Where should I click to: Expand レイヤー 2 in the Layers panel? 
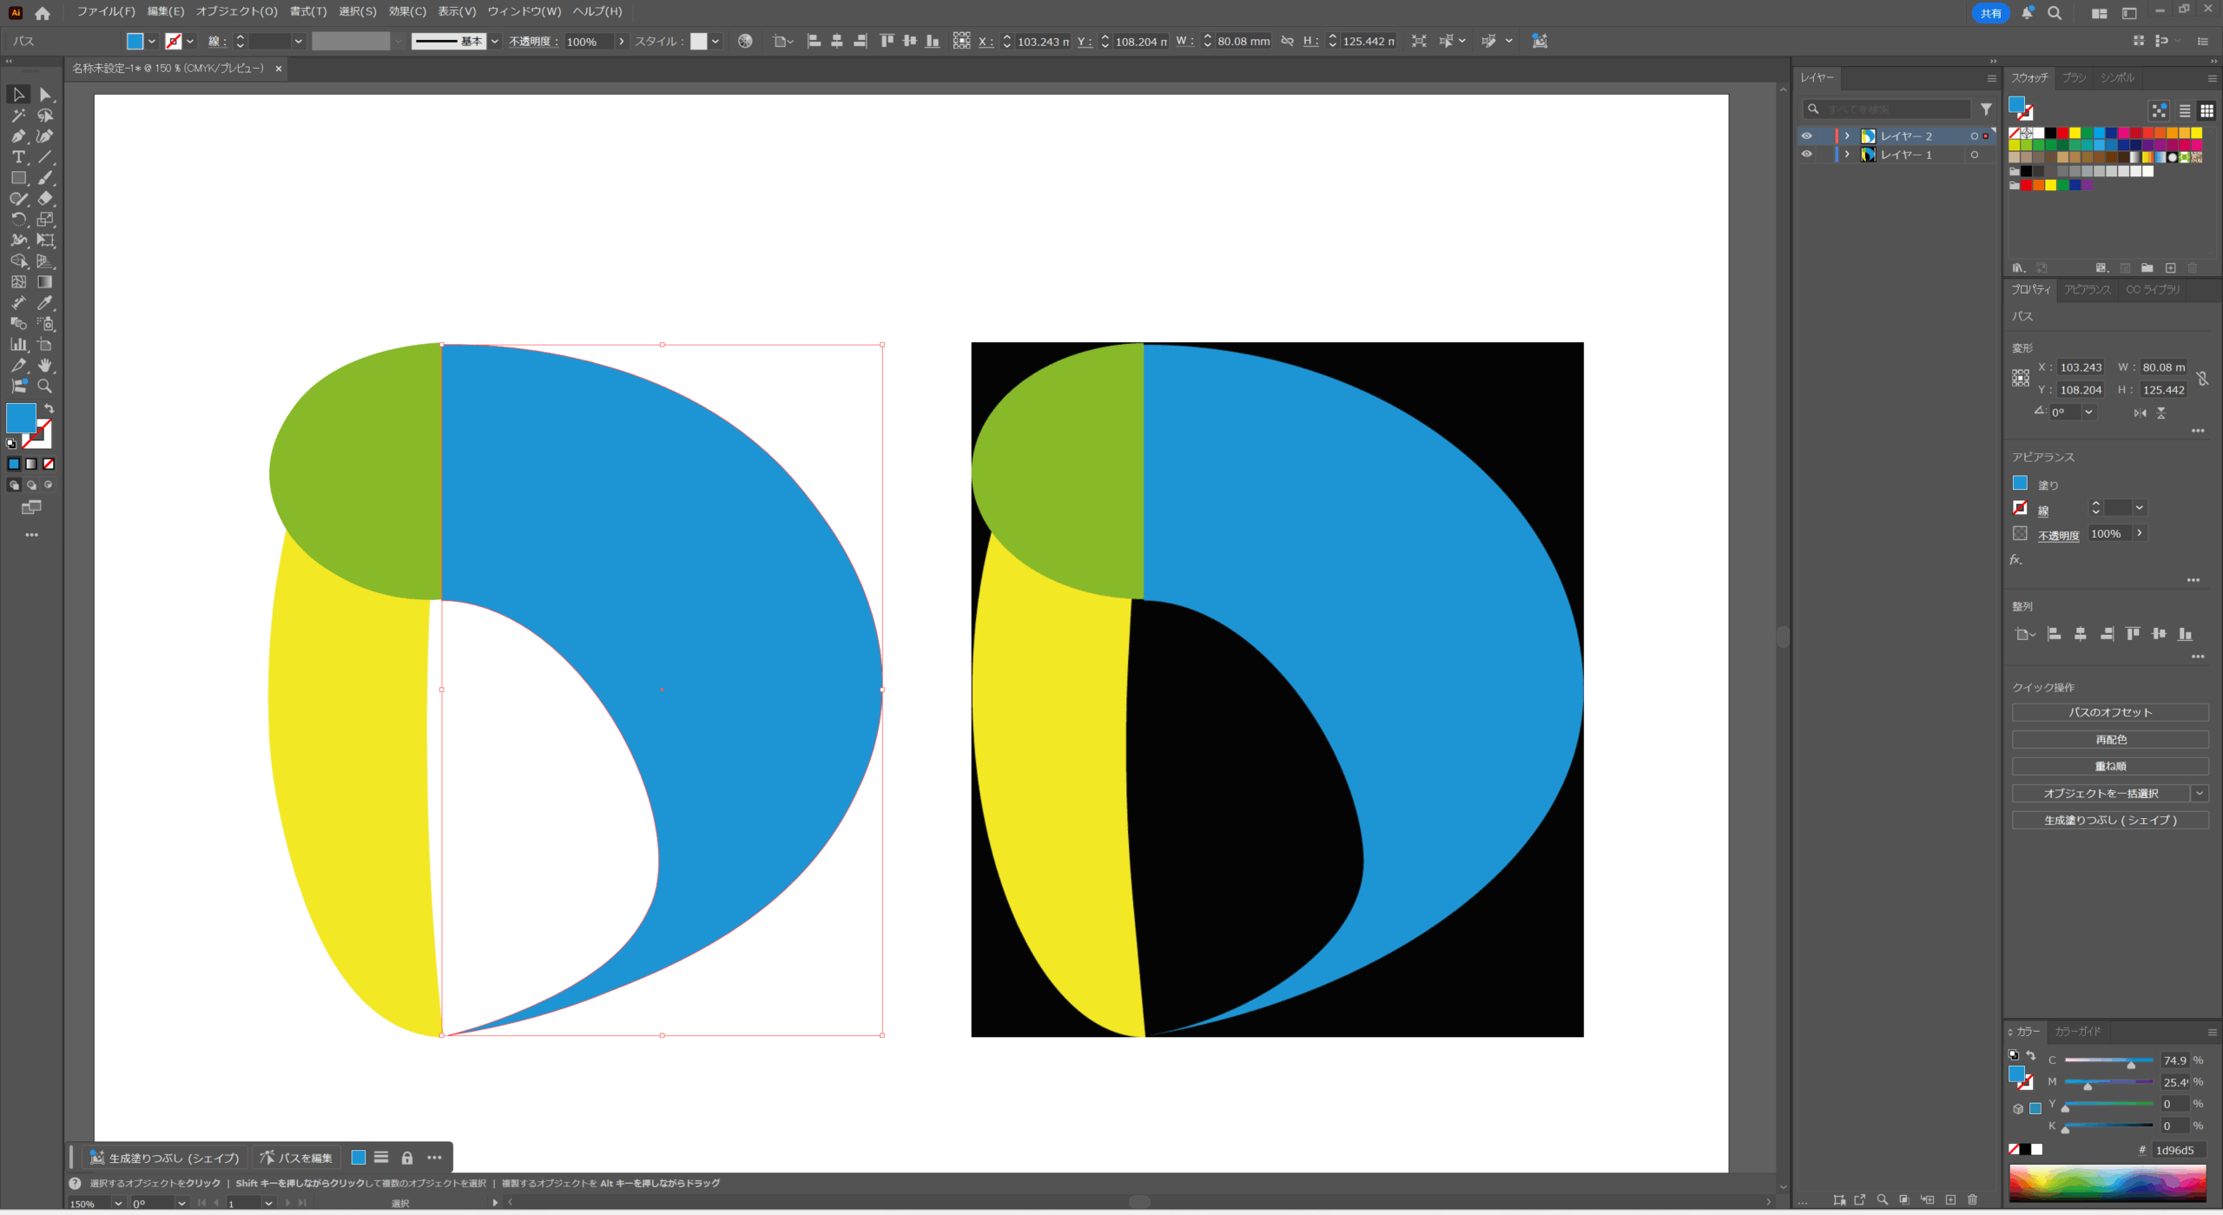[x=1847, y=136]
